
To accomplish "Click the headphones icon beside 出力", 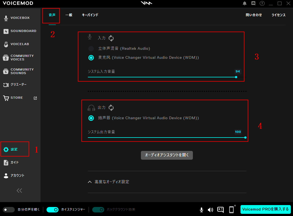I will pyautogui.click(x=91, y=108).
